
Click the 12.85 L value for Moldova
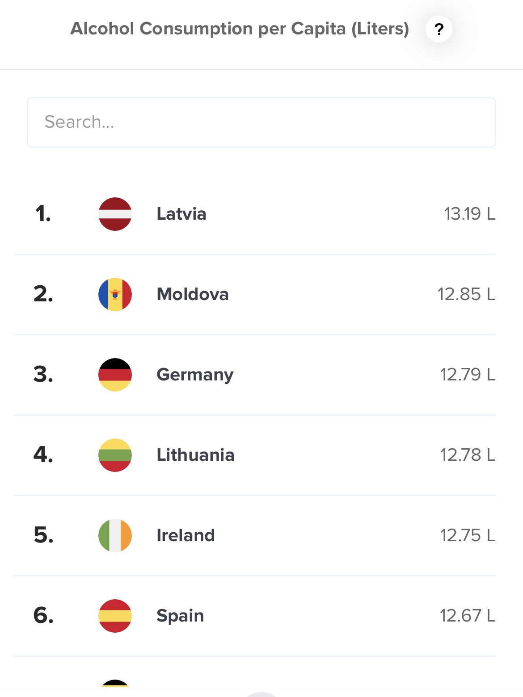click(466, 294)
